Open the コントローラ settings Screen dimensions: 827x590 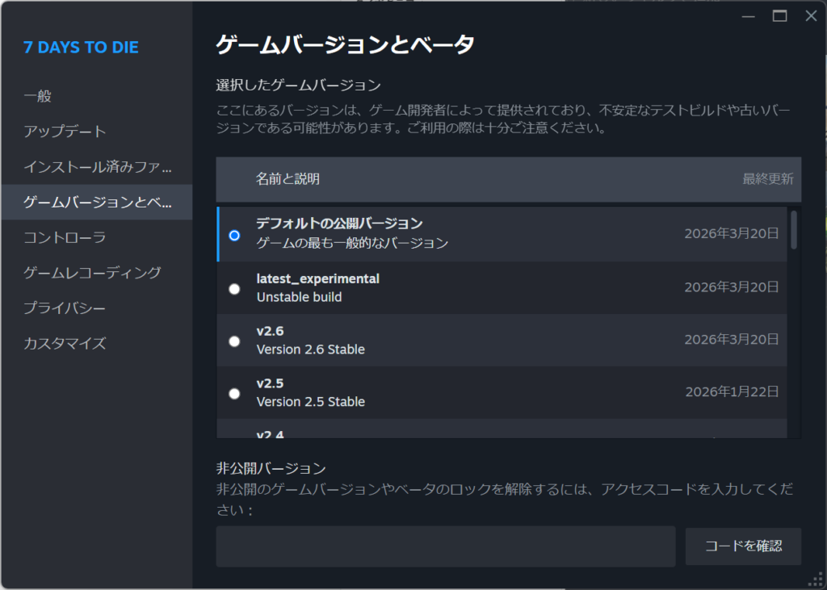tap(65, 237)
